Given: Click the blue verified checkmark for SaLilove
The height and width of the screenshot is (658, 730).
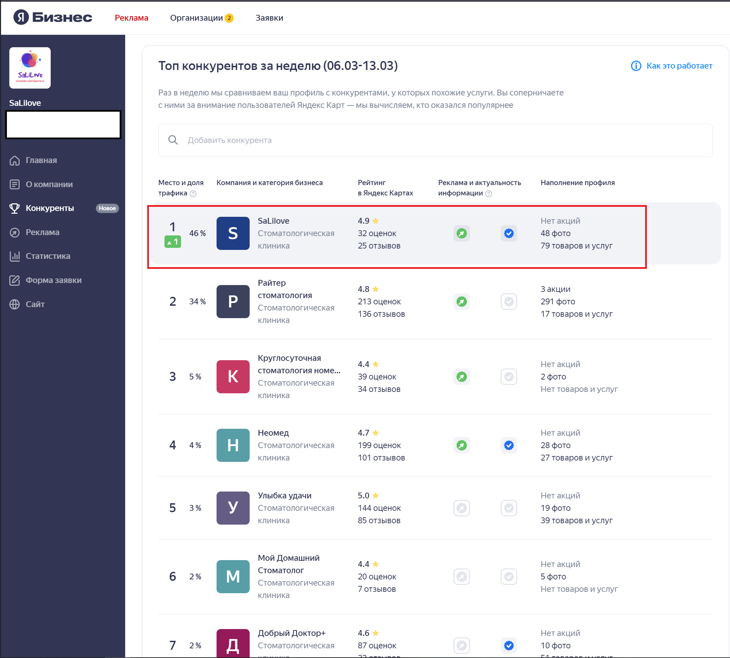Looking at the screenshot, I should point(509,233).
